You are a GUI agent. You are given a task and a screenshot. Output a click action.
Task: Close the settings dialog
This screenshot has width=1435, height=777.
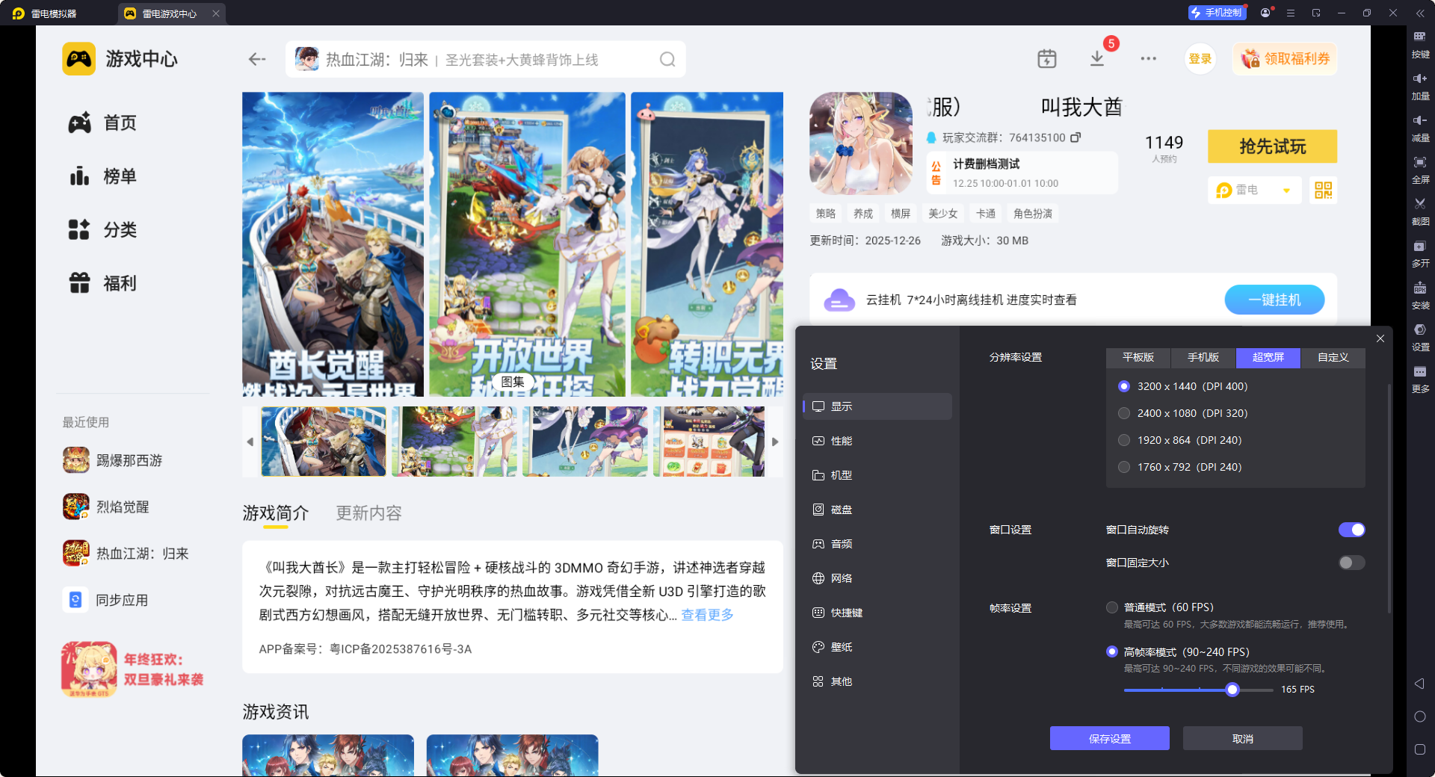[1380, 338]
